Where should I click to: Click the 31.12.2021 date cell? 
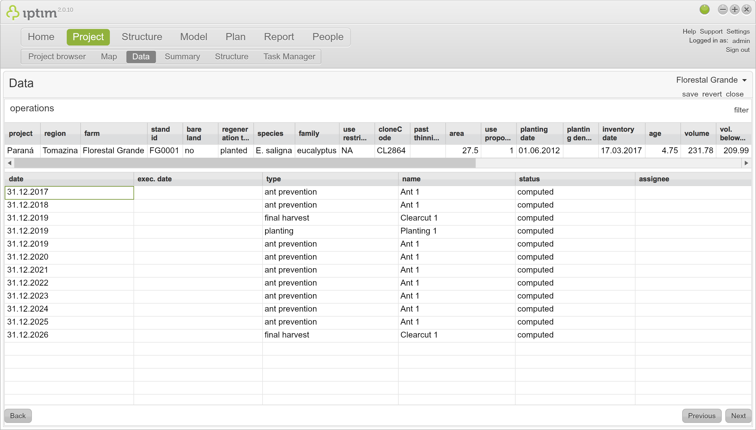(x=69, y=270)
